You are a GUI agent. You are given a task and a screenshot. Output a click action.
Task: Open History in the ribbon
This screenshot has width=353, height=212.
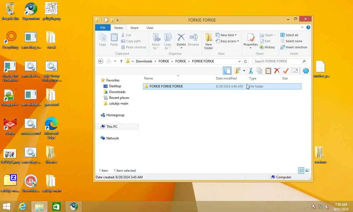pos(267,47)
